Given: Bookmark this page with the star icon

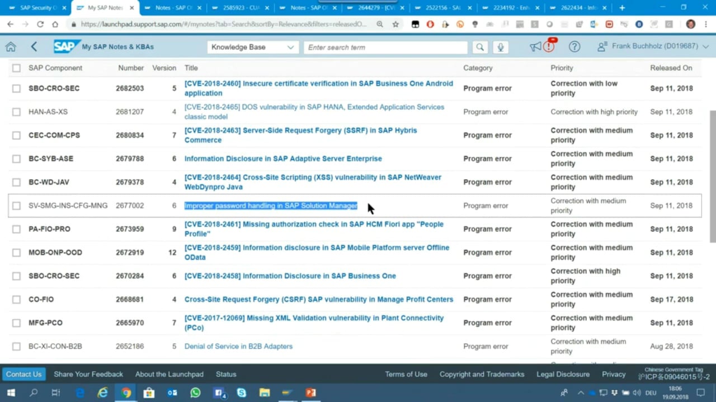Looking at the screenshot, I should [x=395, y=25].
